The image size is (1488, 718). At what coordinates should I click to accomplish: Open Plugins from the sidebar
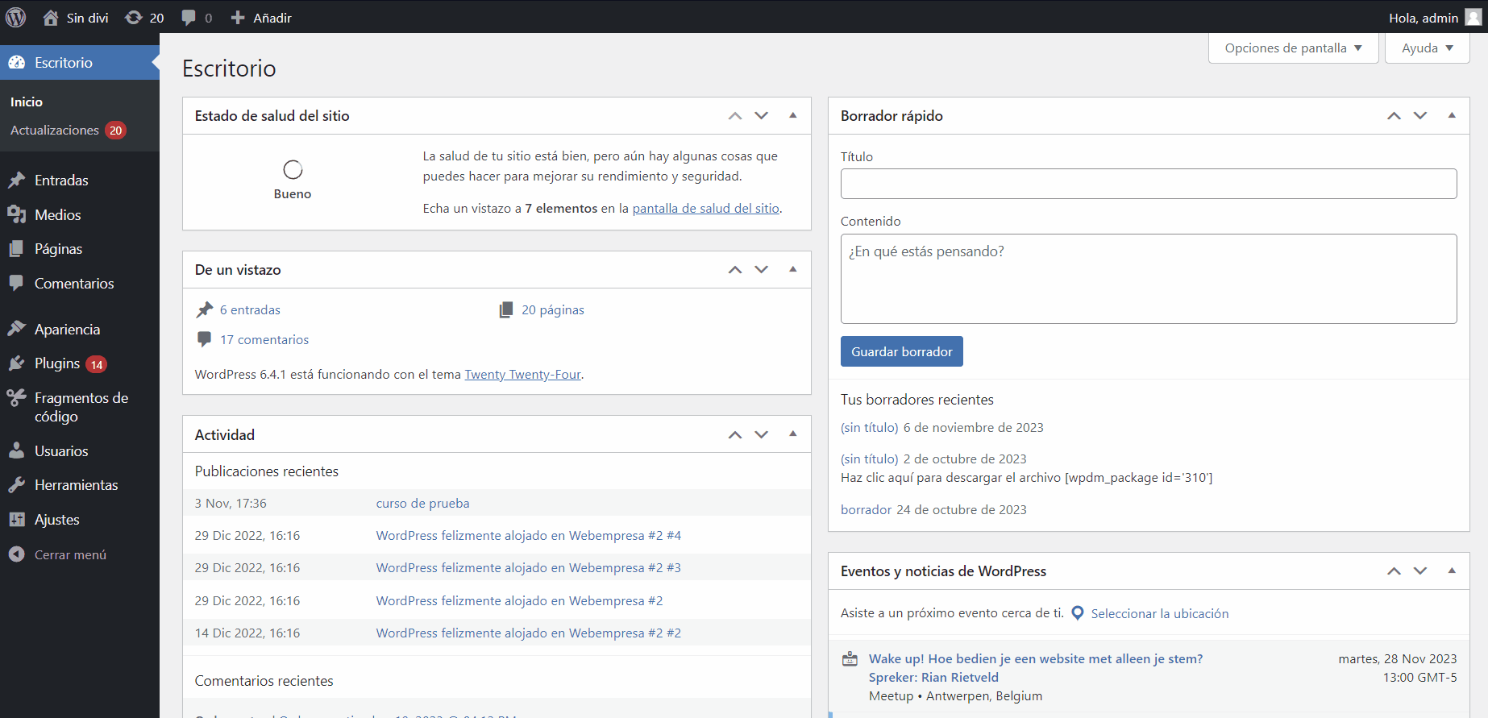point(57,363)
